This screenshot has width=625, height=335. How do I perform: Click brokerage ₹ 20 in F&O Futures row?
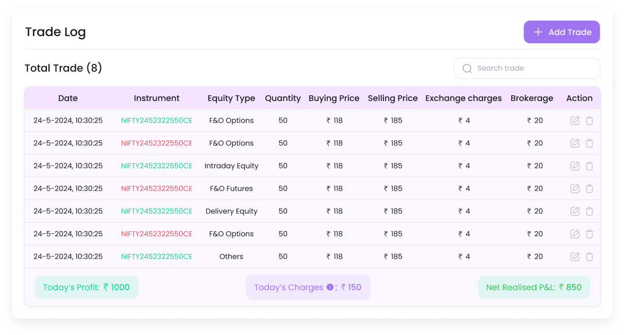click(x=535, y=189)
